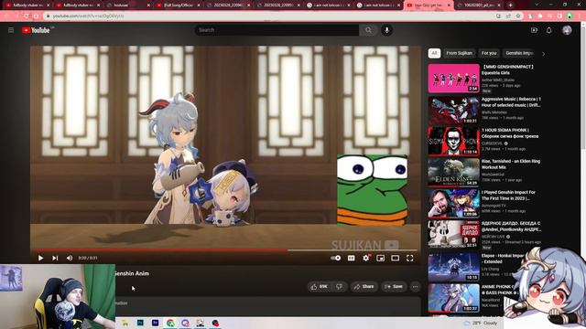This screenshot has height=329, width=586.
Task: Close the active YouTube browser tab
Action: (449, 5)
